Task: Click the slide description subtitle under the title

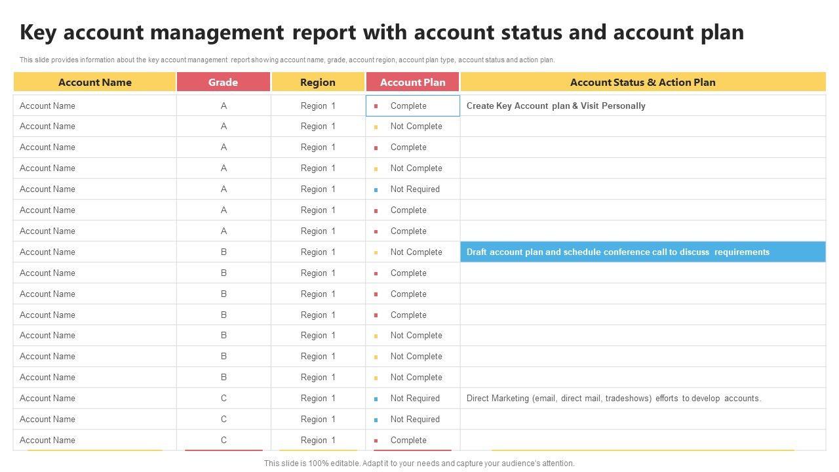Action: [287, 60]
